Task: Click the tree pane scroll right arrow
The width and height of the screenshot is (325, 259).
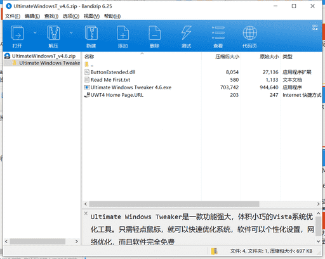Action: coord(77,241)
